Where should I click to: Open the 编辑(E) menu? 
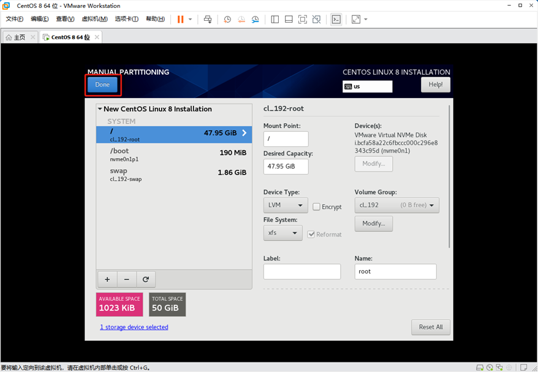click(39, 19)
